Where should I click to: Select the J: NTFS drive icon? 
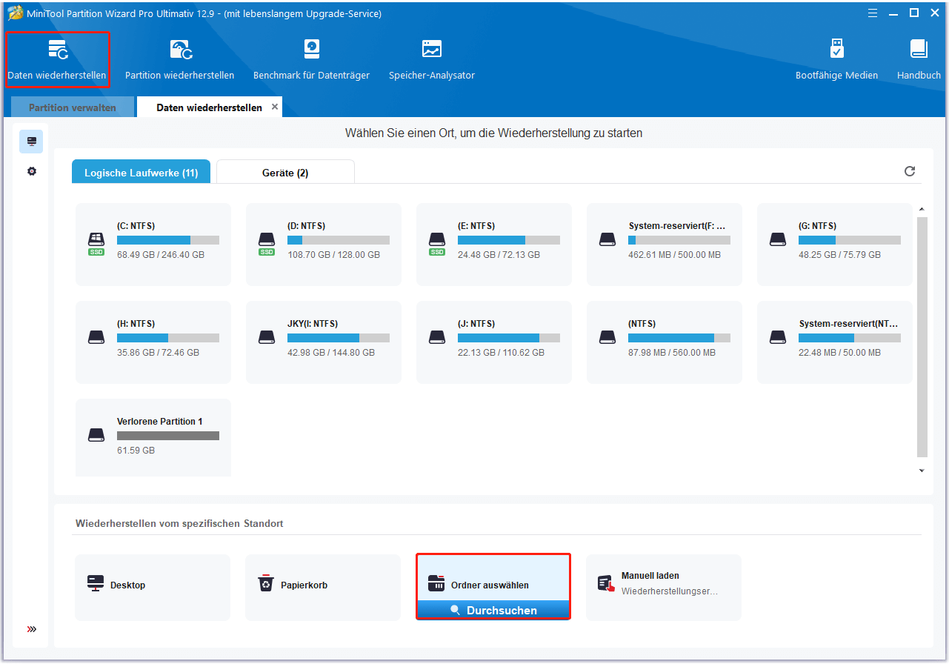click(x=437, y=337)
